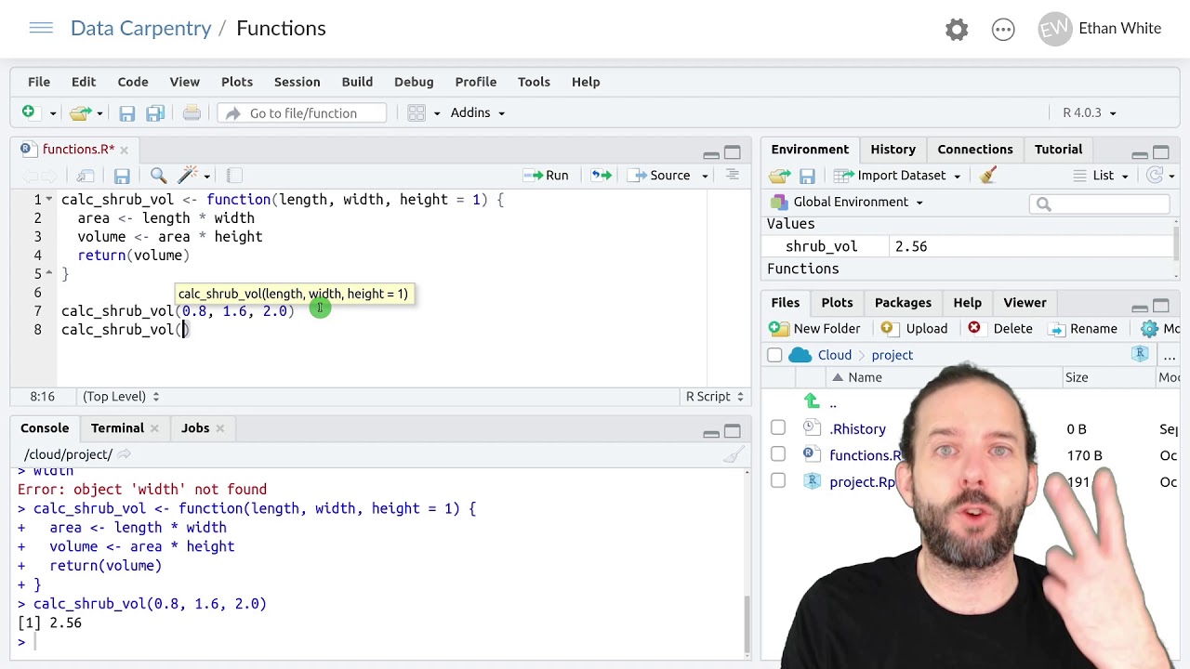Open Source options dropdown arrow
The height and width of the screenshot is (669, 1190).
pyautogui.click(x=705, y=176)
